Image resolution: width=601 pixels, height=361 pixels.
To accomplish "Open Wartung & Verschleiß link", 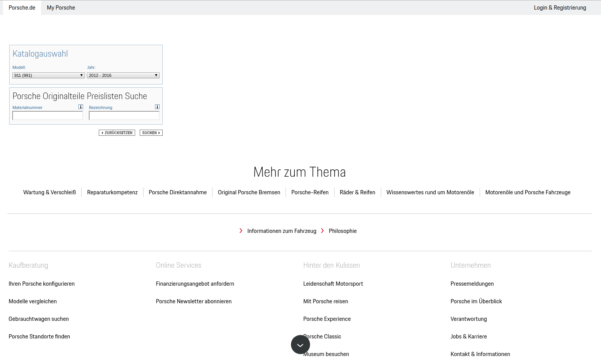I will coord(50,192).
